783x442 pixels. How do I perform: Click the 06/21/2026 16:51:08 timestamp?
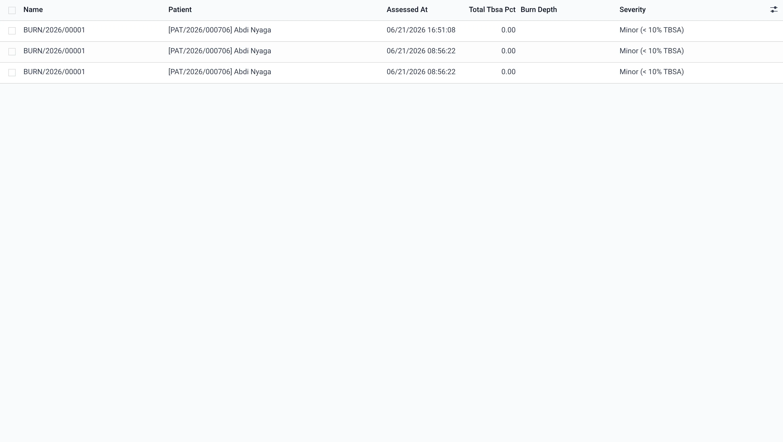coord(421,30)
